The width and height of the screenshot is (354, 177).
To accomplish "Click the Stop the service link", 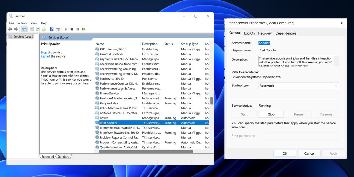I will pyautogui.click(x=44, y=53).
